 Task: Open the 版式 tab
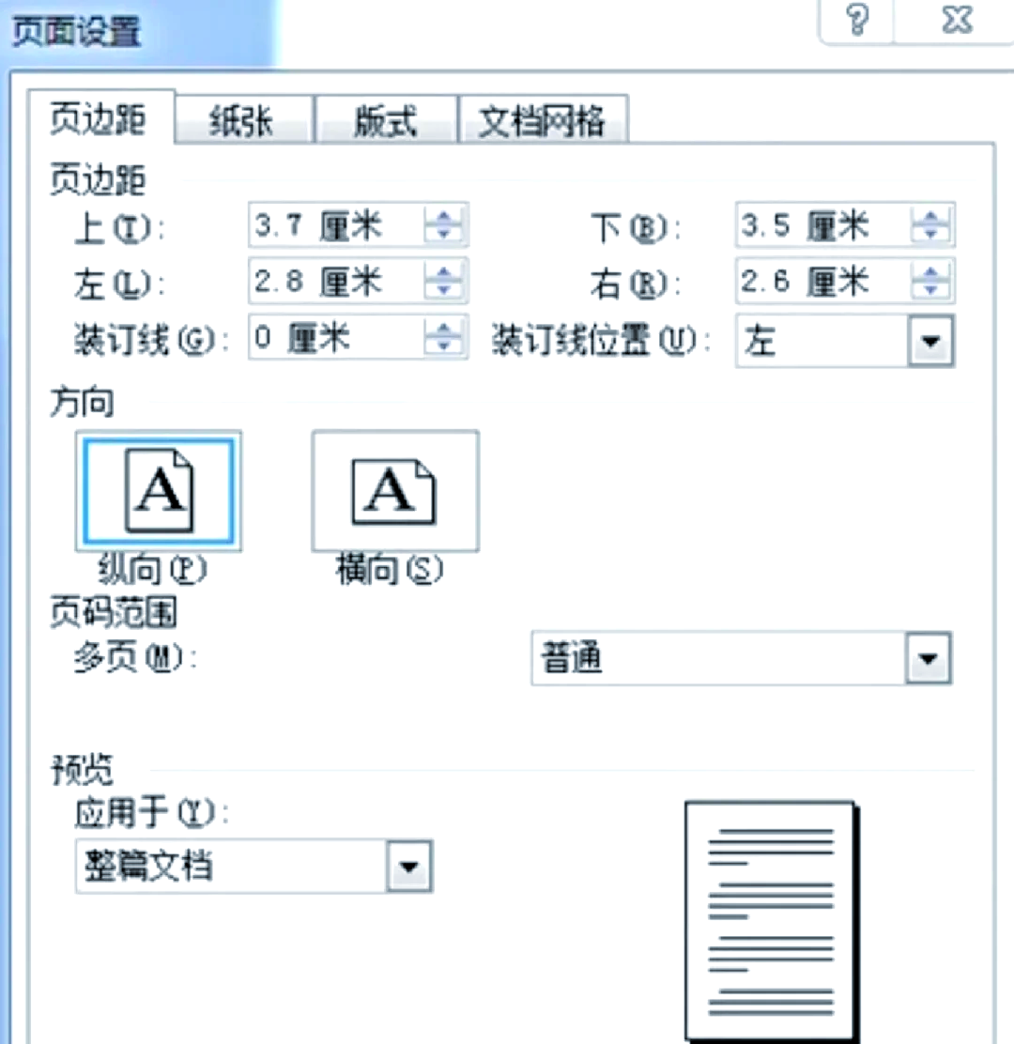[x=386, y=121]
